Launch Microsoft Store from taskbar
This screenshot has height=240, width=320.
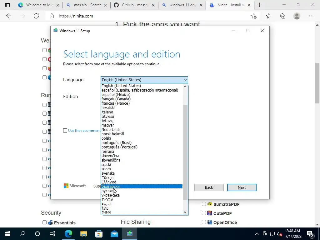click(x=99, y=234)
